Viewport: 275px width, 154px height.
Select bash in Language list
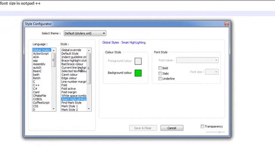click(x=36, y=74)
